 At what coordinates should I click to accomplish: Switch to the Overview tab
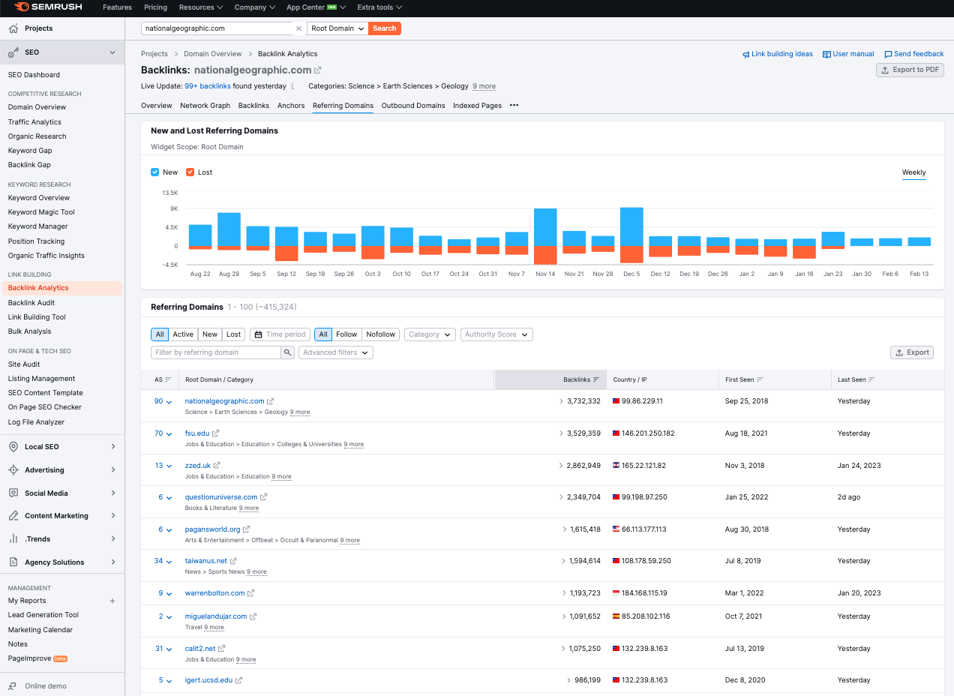(157, 106)
